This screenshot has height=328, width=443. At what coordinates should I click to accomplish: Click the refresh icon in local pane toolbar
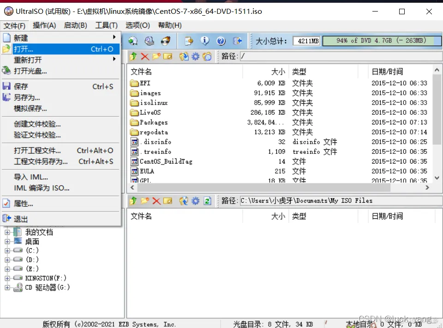207,201
